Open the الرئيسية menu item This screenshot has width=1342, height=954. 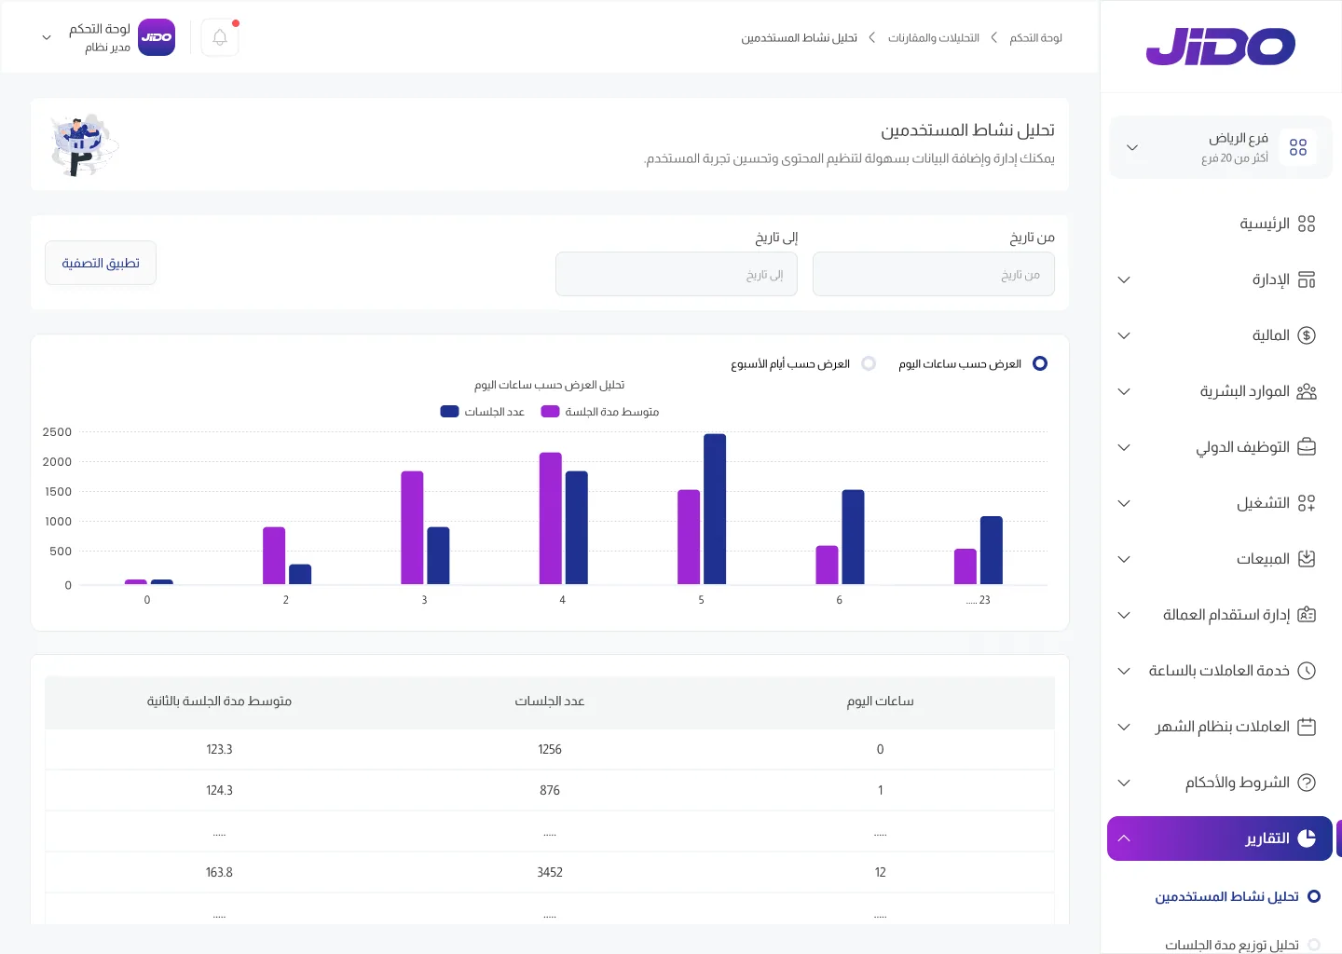tap(1221, 224)
